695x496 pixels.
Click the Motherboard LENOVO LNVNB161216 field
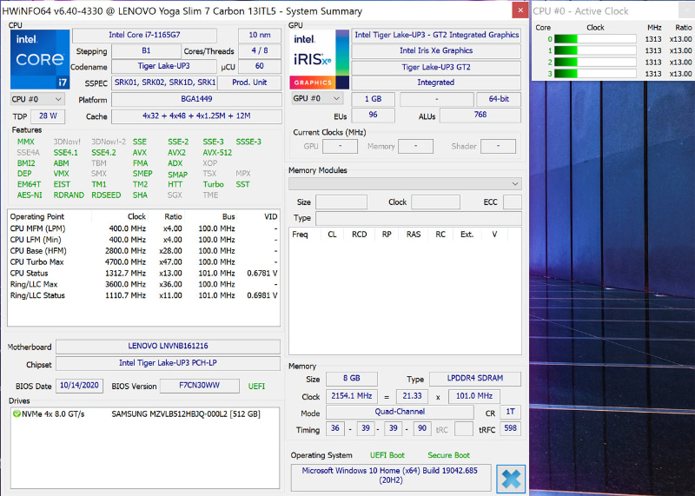(x=168, y=347)
